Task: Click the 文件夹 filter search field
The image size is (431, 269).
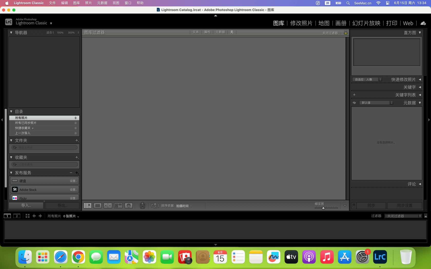Action: [x=45, y=148]
